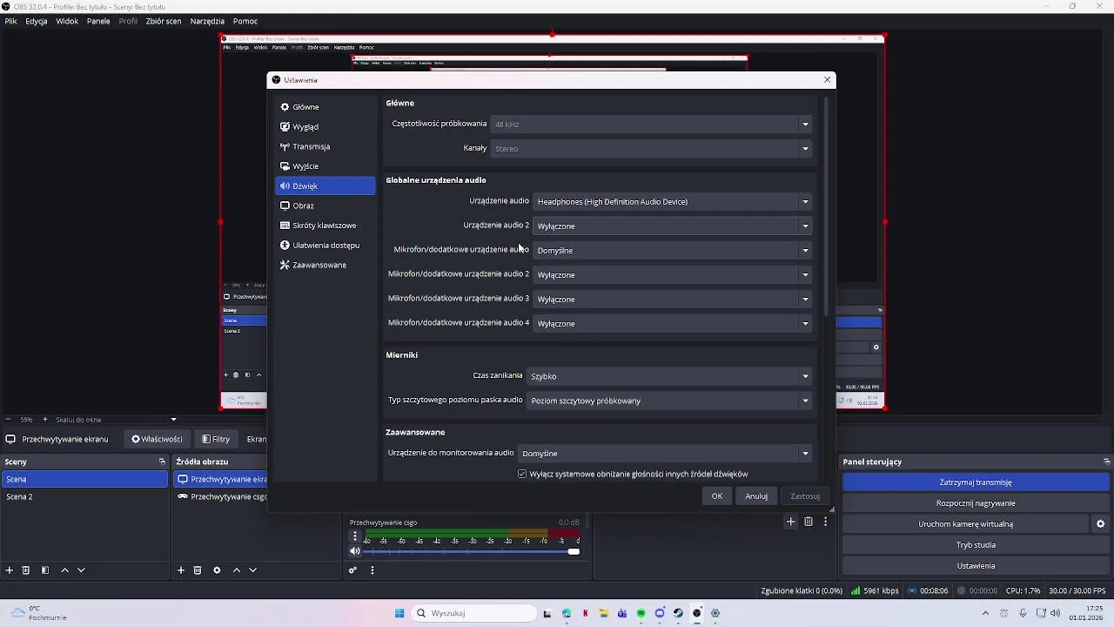Screen dimensions: 1114x627
Task: Move the selected scene down
Action: tap(81, 570)
